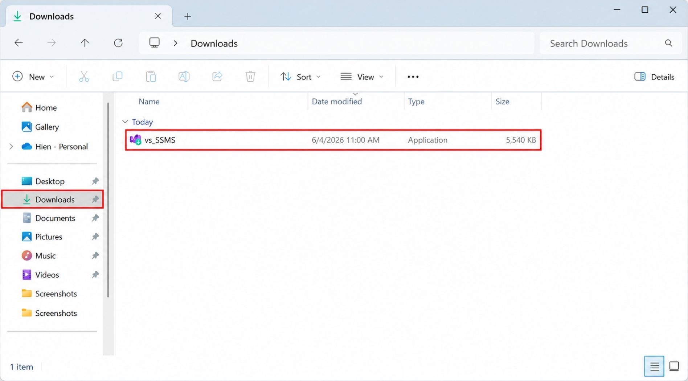Open the See more three-dots menu
Screen dimensions: 688x381
[x=413, y=77]
